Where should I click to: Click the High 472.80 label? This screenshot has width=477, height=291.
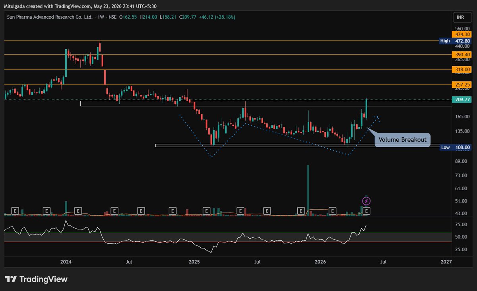[456, 41]
